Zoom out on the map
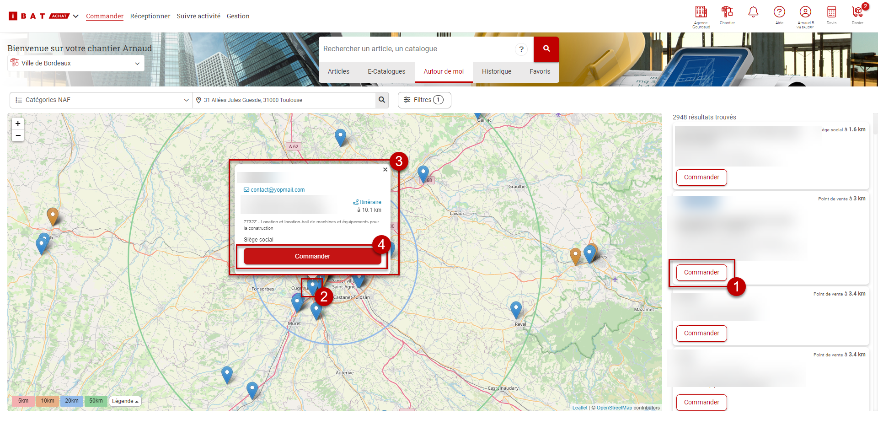This screenshot has height=425, width=878. (18, 135)
